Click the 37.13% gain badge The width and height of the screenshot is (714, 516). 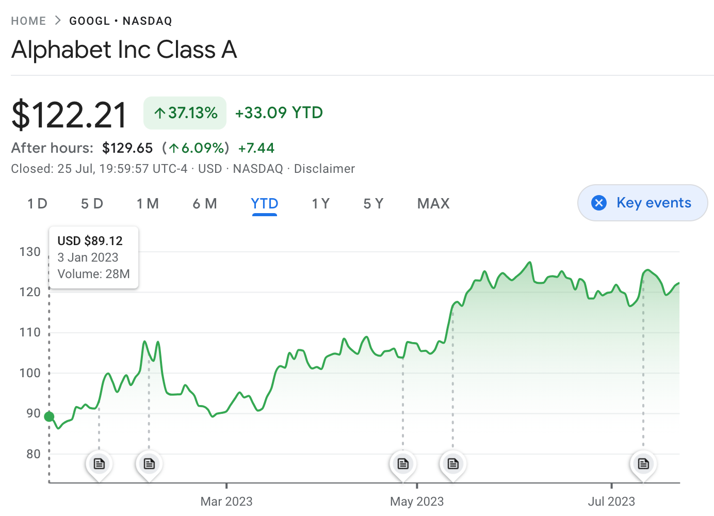[185, 113]
